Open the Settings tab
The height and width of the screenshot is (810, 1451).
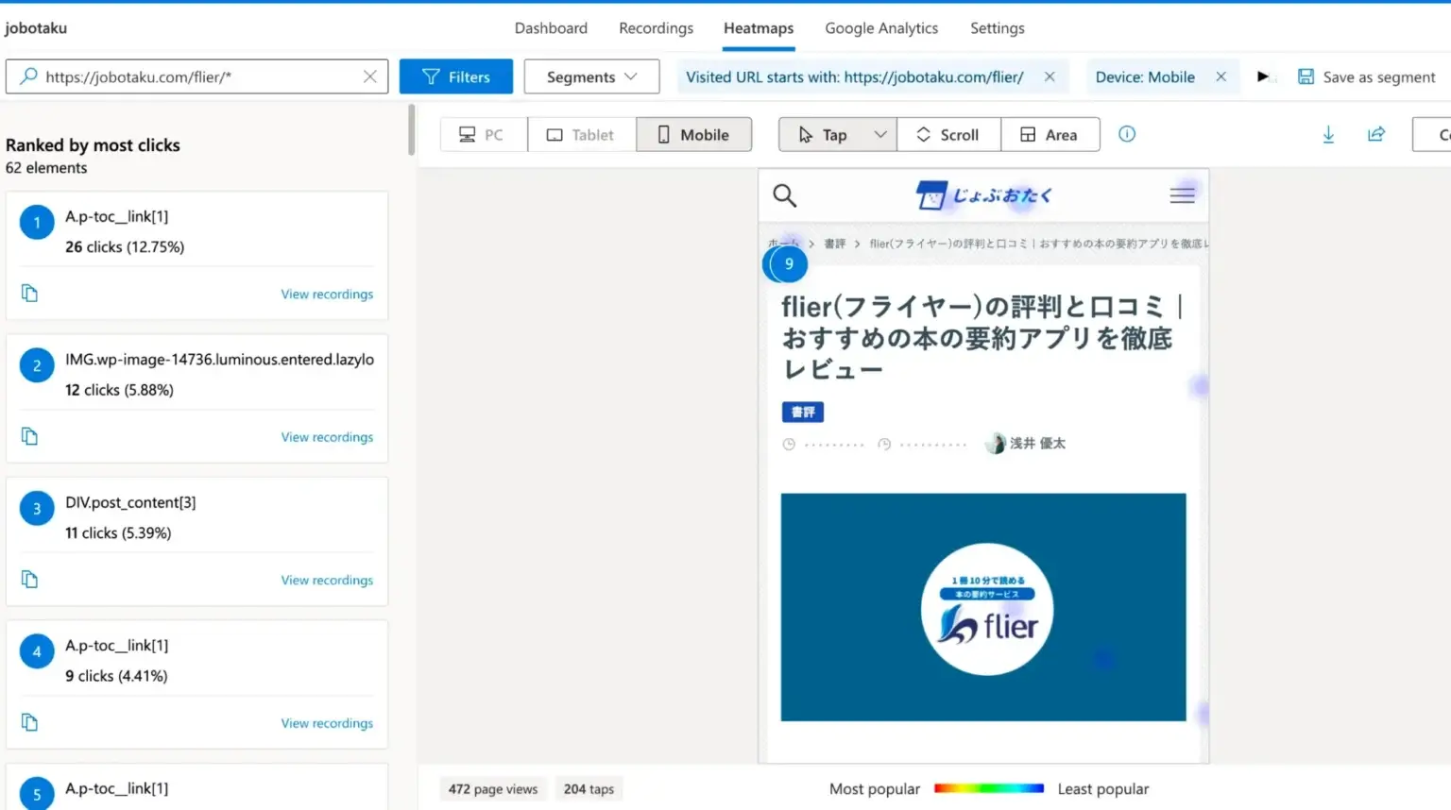coord(997,28)
